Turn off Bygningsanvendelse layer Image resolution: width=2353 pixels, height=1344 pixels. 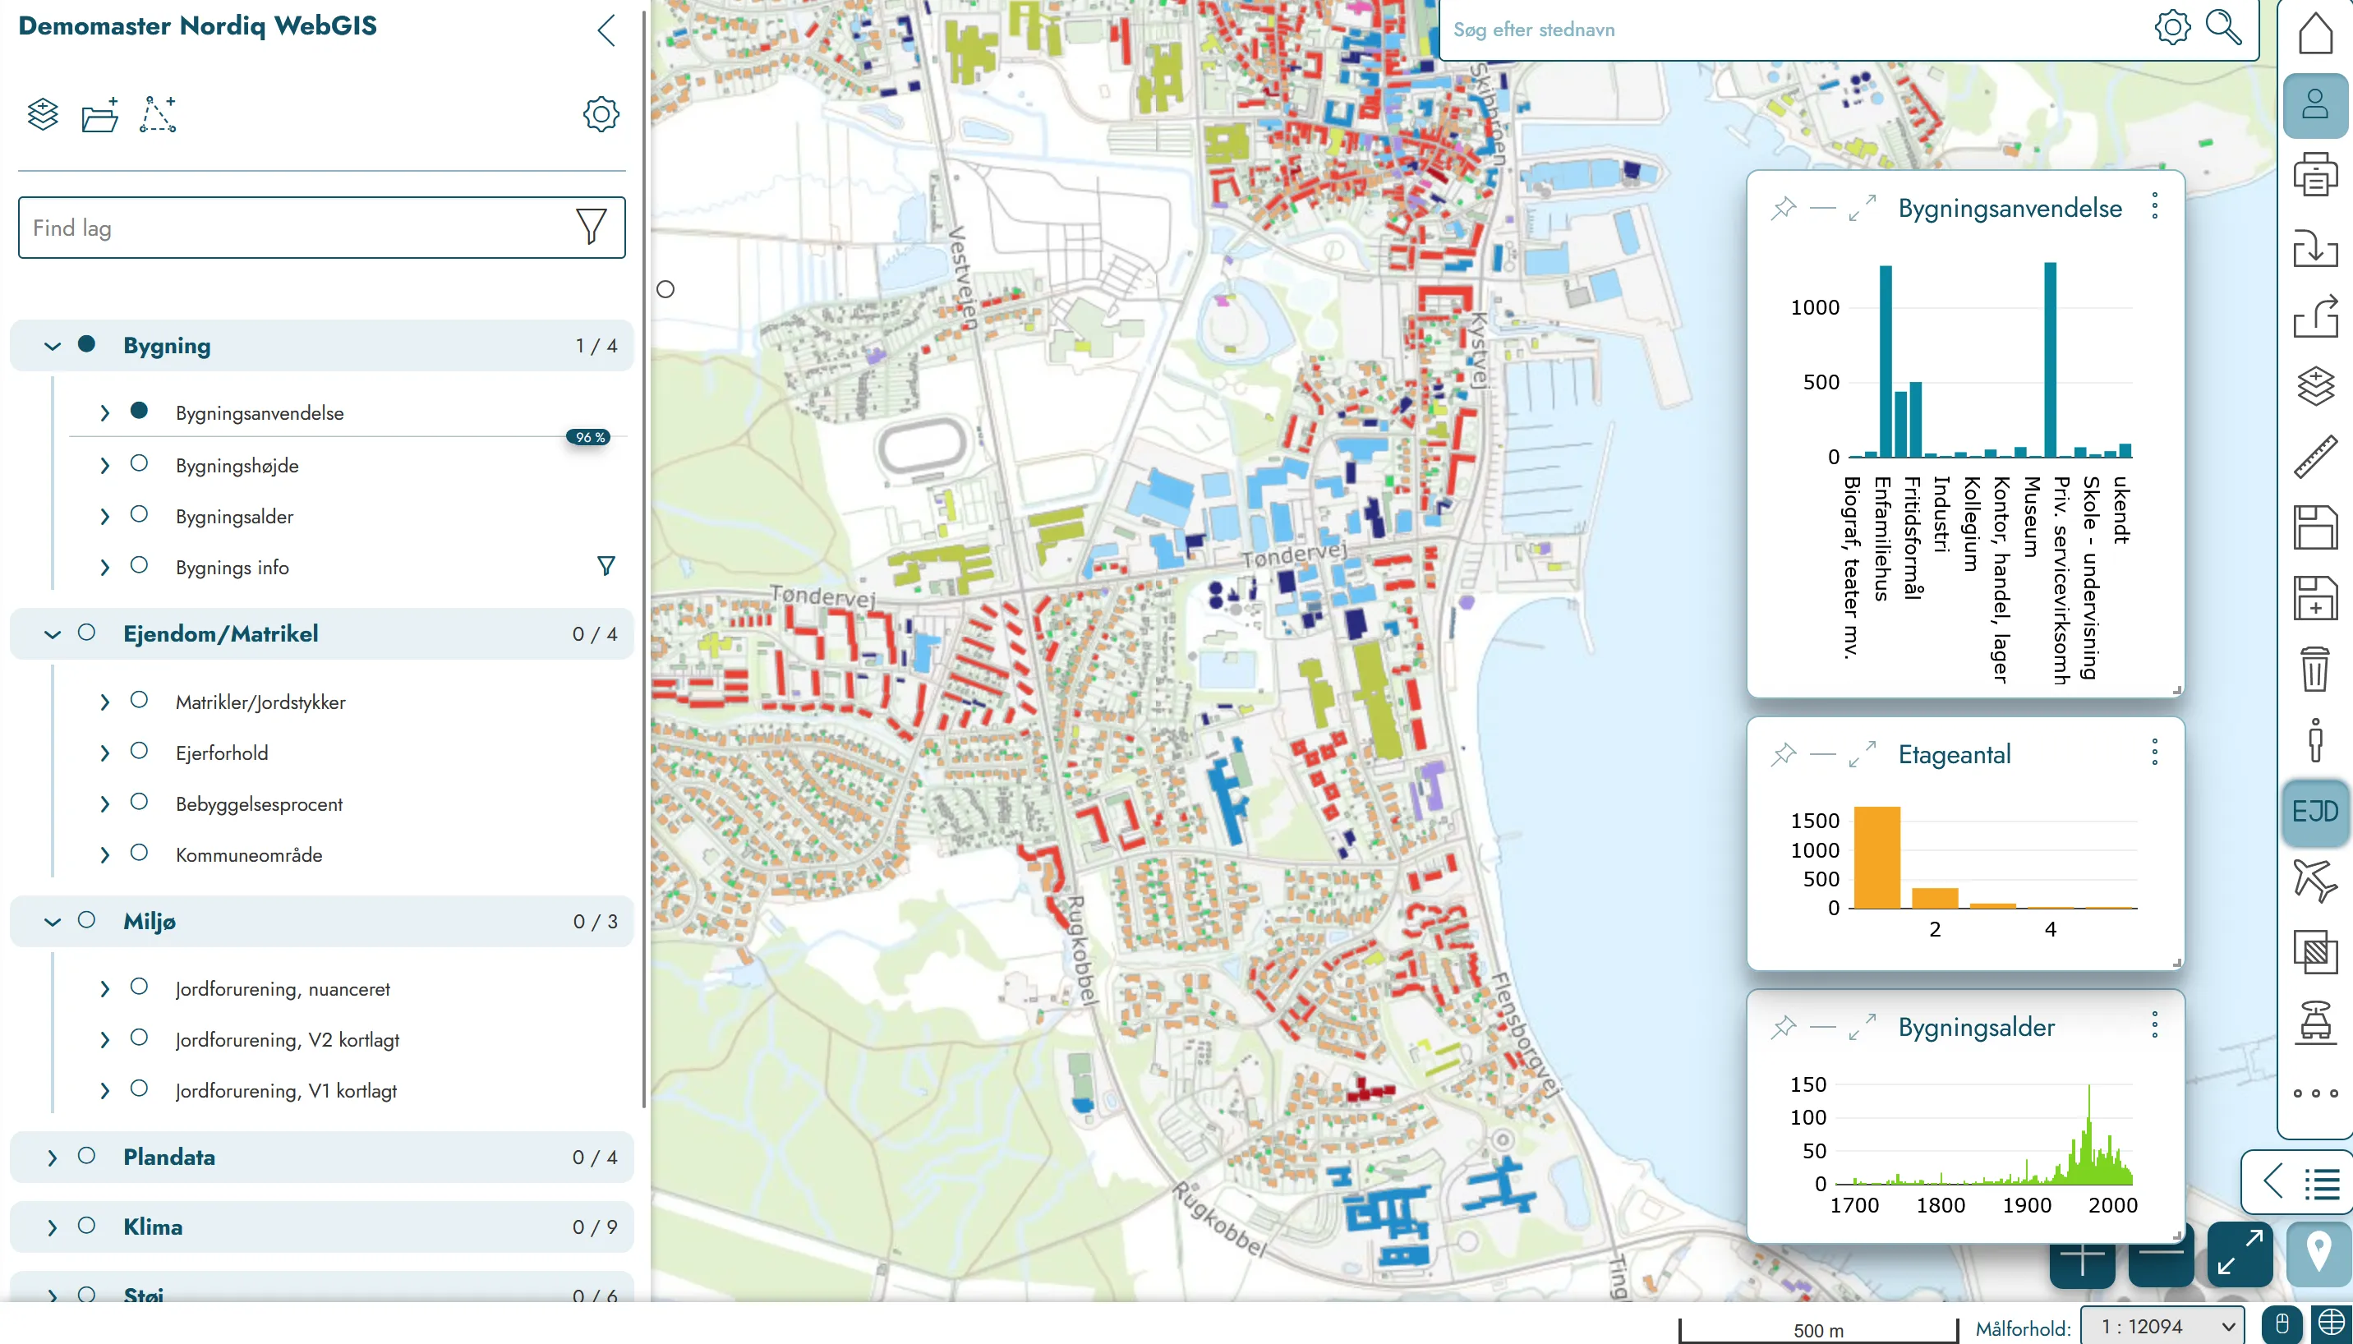click(140, 411)
